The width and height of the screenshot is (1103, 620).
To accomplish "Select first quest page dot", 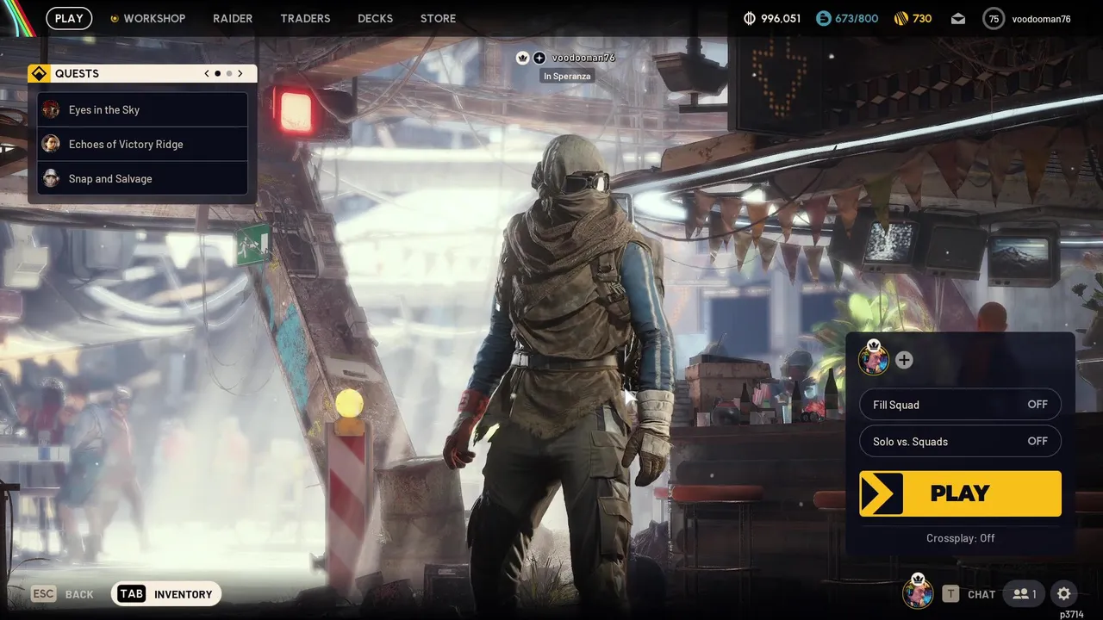I will pyautogui.click(x=217, y=73).
